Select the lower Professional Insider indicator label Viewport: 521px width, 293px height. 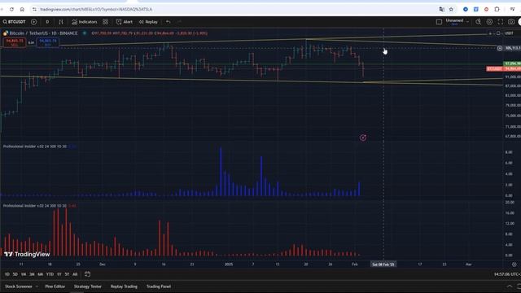click(35, 206)
